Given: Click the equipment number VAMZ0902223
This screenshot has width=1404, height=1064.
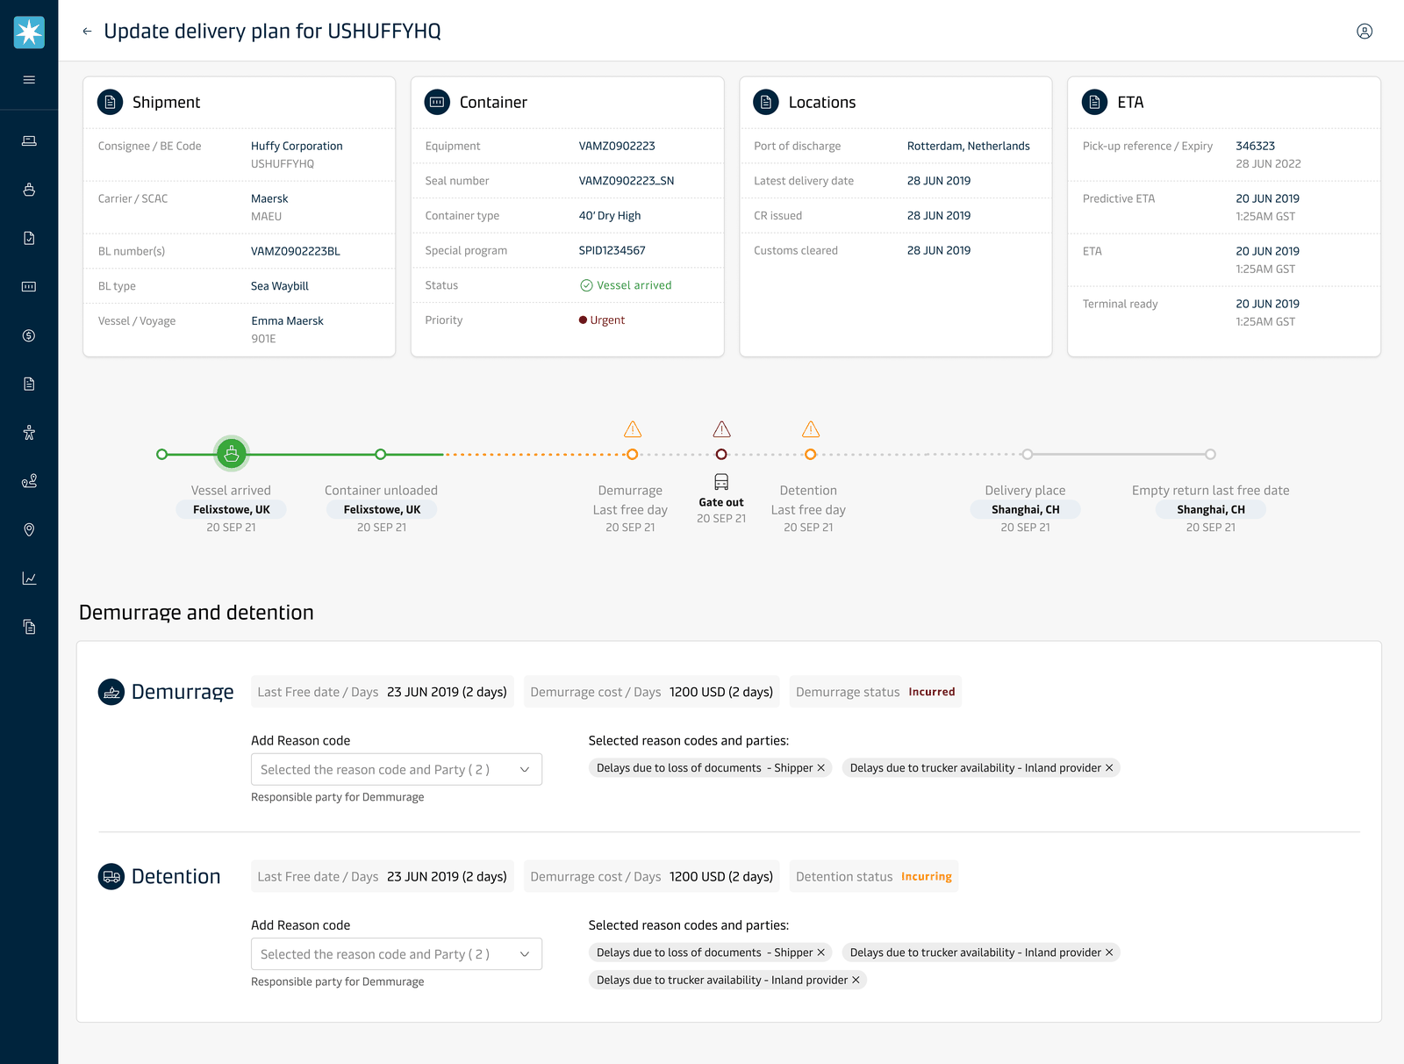Looking at the screenshot, I should 617,146.
